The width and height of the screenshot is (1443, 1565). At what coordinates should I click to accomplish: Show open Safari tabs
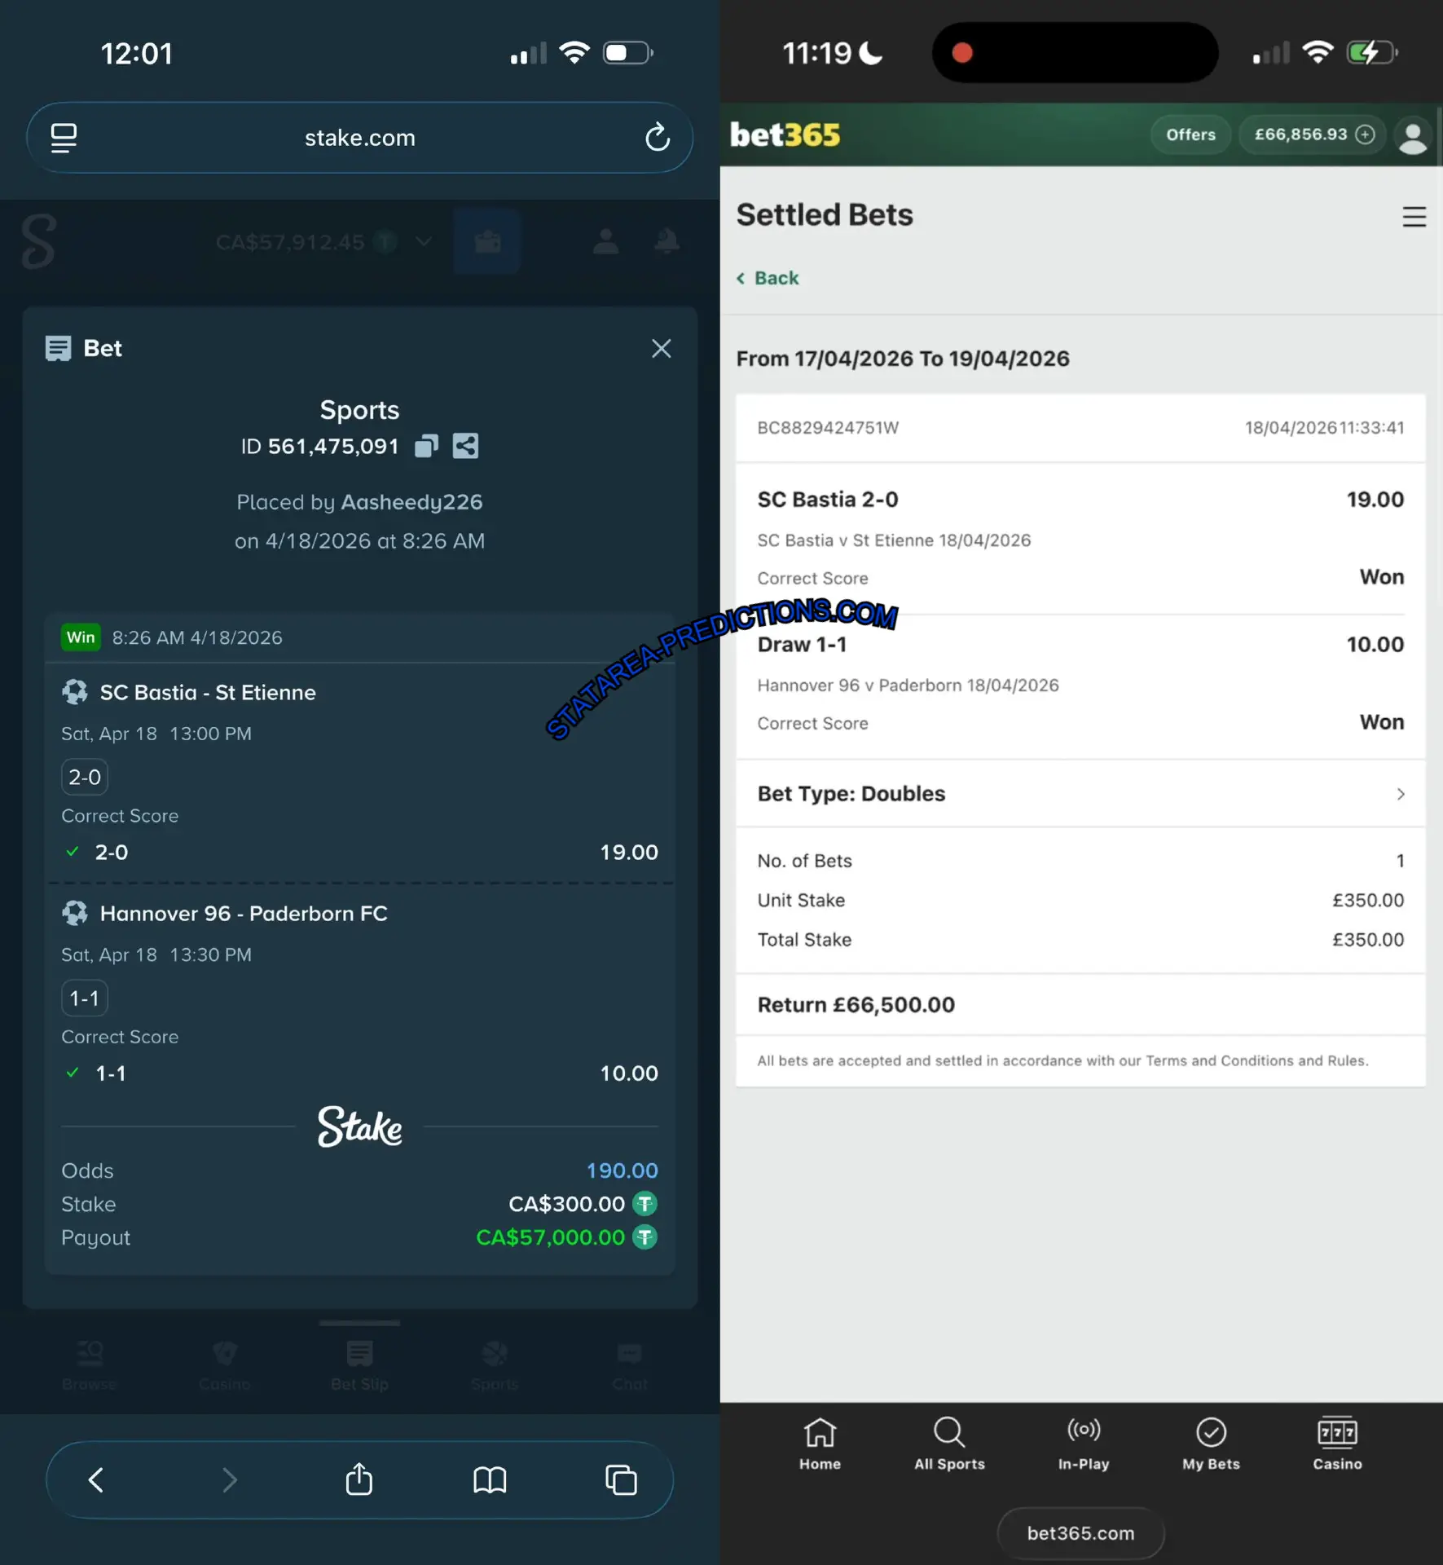(x=621, y=1480)
